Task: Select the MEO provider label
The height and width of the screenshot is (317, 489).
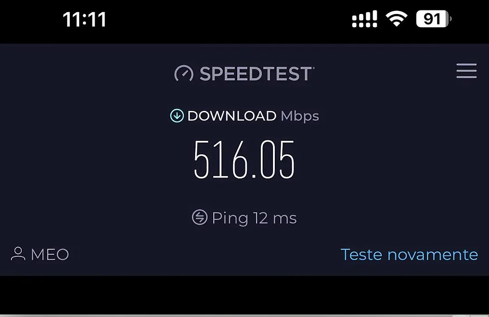Action: 50,255
